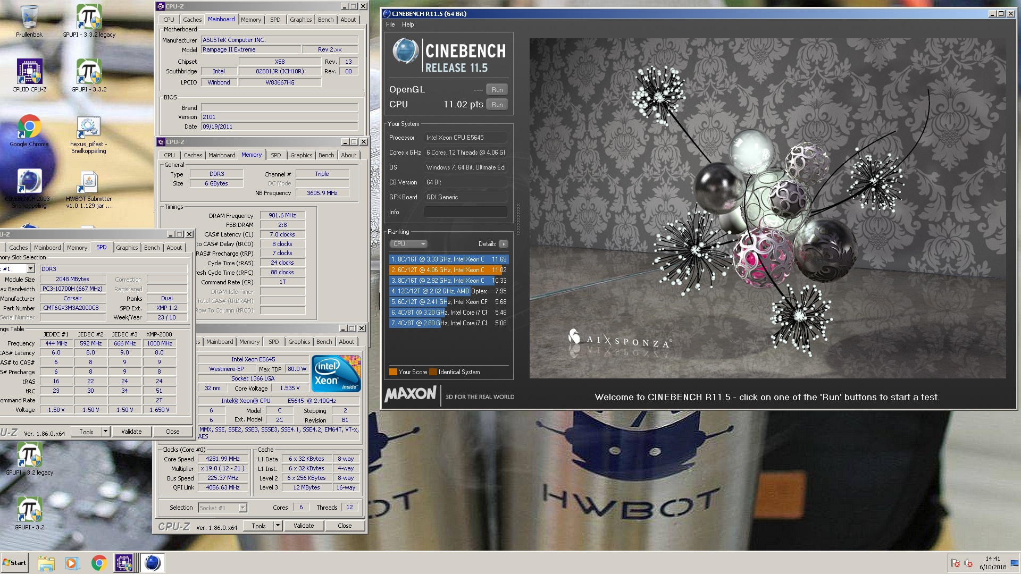The image size is (1021, 574).
Task: Open About tab in Memory CPU-Z window
Action: 349,155
